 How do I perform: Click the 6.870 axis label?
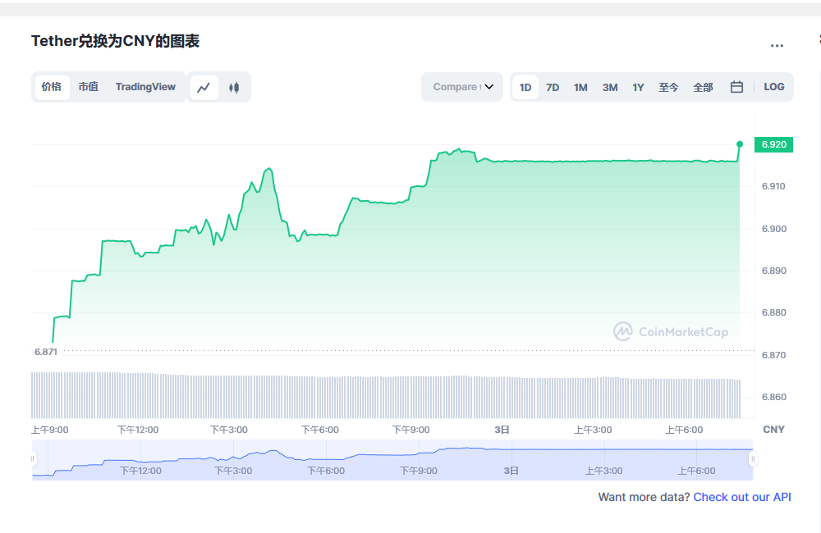click(x=774, y=355)
